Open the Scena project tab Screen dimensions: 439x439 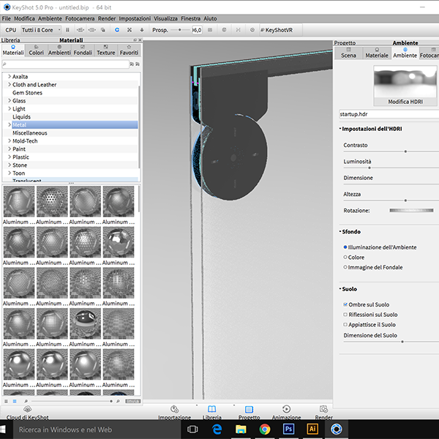point(348,53)
